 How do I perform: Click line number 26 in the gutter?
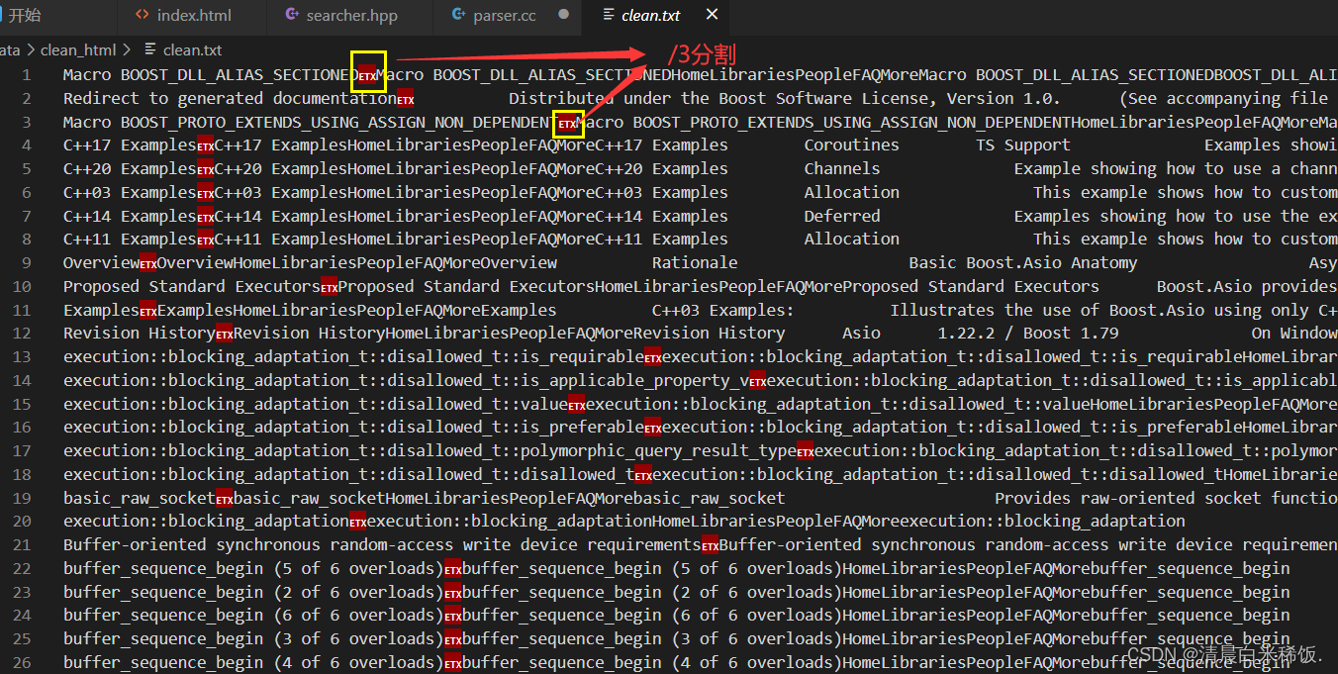23,663
